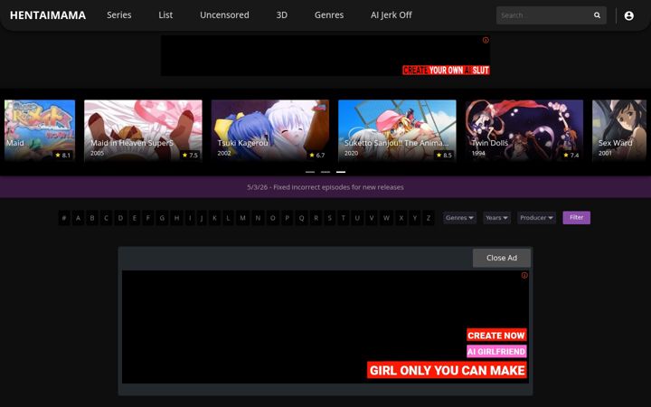This screenshot has width=651, height=407.
Task: Select the third carousel indicator
Action: tap(341, 172)
